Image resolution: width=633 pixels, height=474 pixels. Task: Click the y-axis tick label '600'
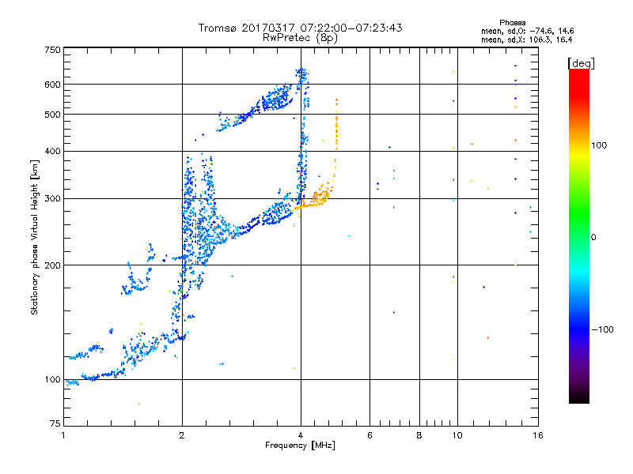coord(52,85)
